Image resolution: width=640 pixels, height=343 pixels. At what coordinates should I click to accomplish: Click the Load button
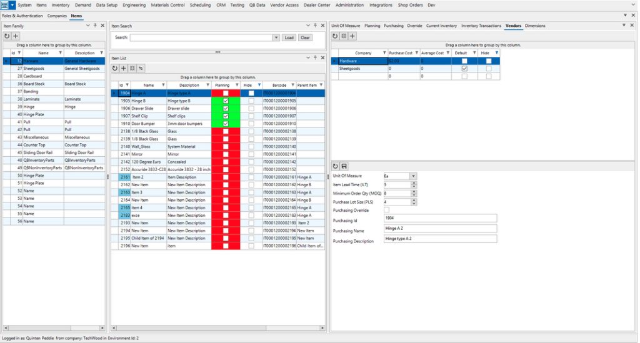[289, 37]
